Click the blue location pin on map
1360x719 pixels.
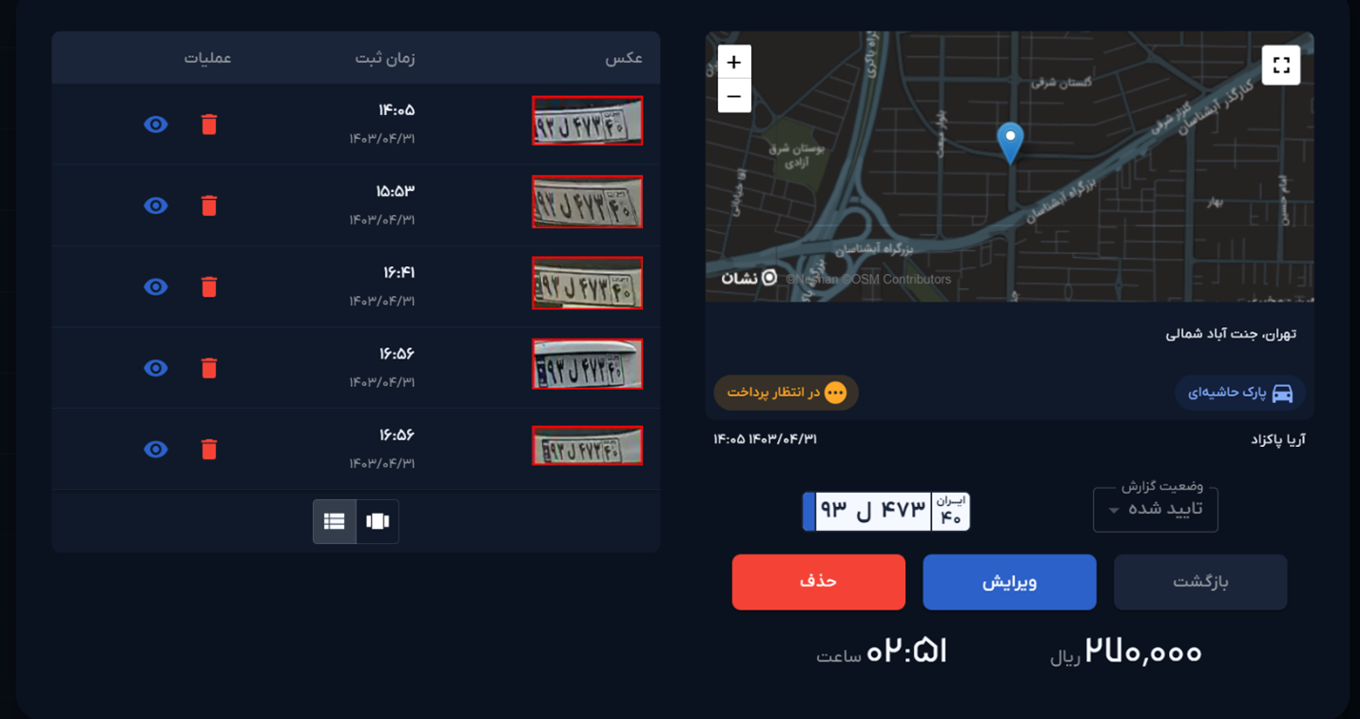coord(1010,142)
